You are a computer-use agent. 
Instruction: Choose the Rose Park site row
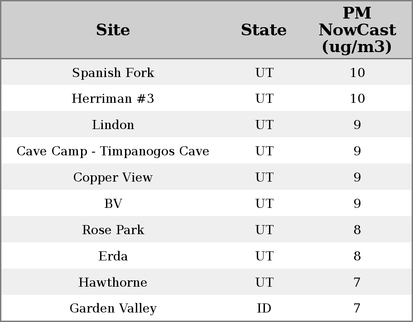113,230
